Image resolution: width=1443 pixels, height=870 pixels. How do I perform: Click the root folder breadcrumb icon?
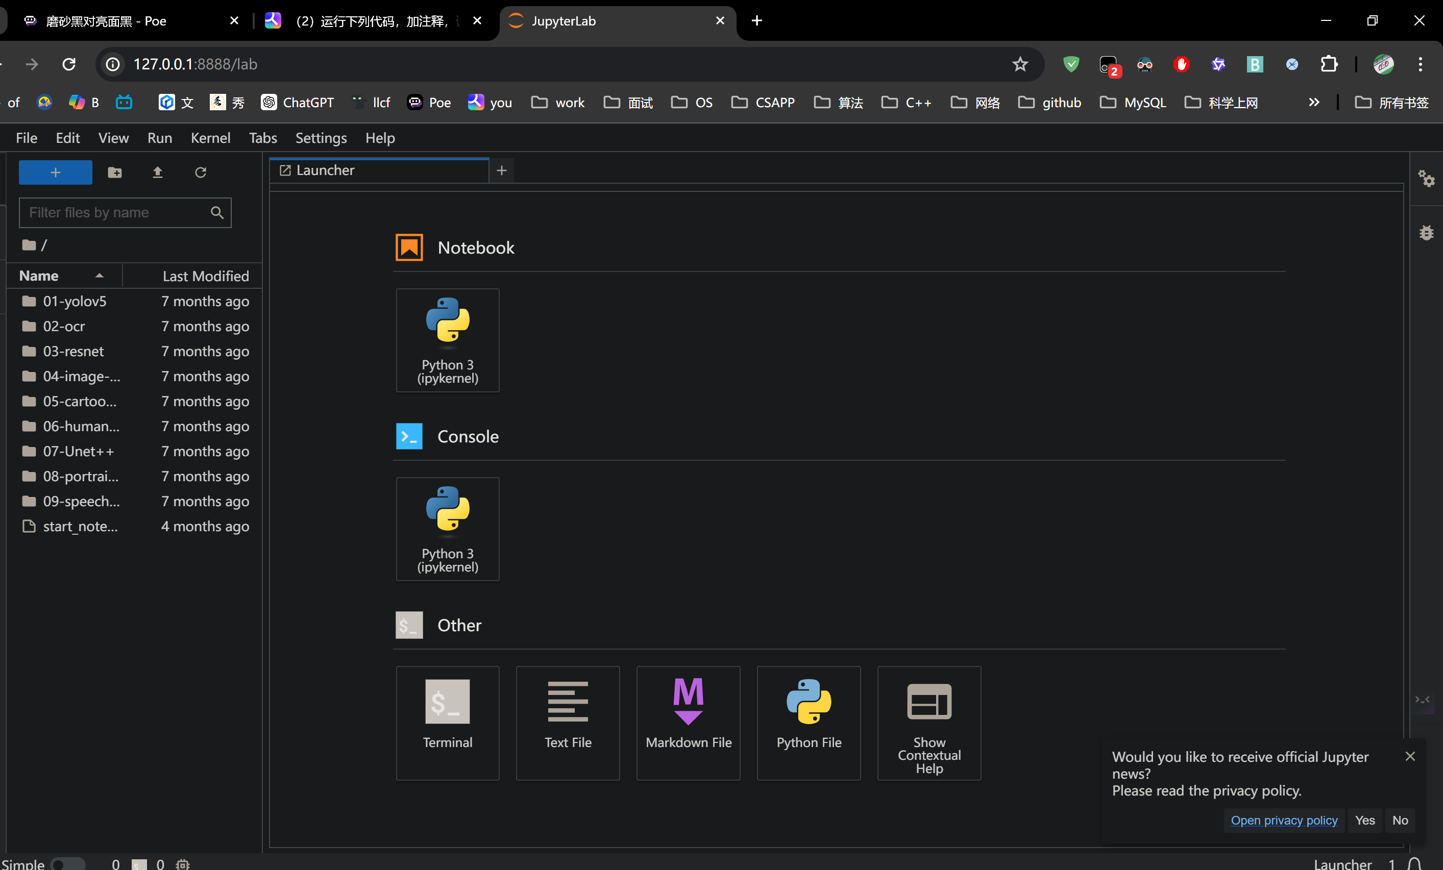29,245
